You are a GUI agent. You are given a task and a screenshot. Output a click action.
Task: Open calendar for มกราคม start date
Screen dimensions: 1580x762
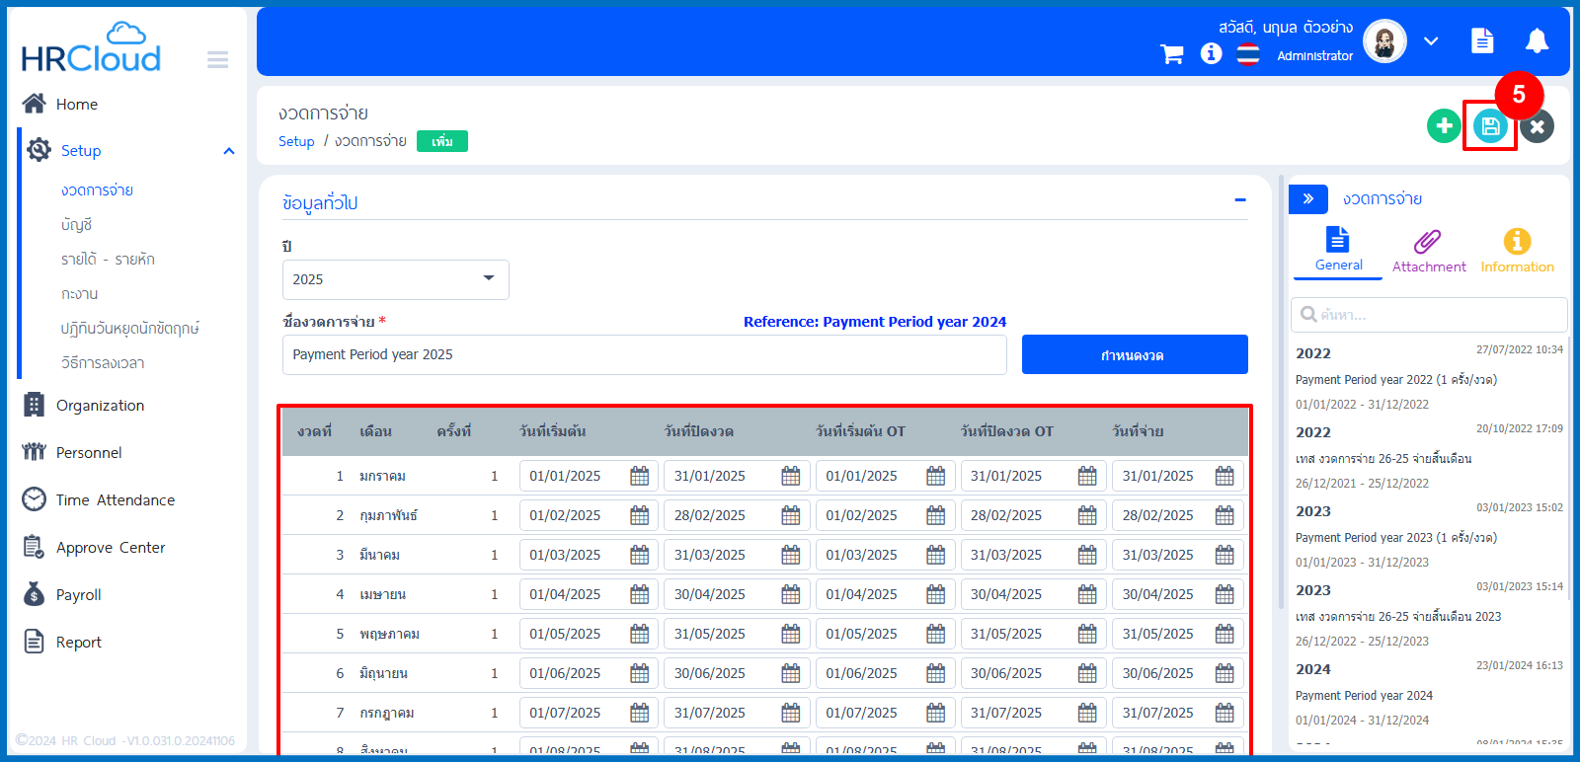640,476
